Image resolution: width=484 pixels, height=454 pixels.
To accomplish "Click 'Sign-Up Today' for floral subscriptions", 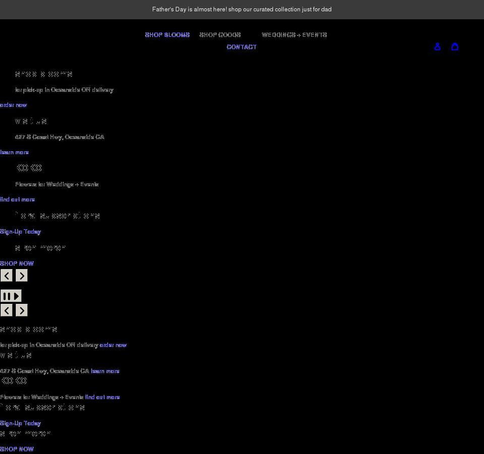I will (x=21, y=231).
